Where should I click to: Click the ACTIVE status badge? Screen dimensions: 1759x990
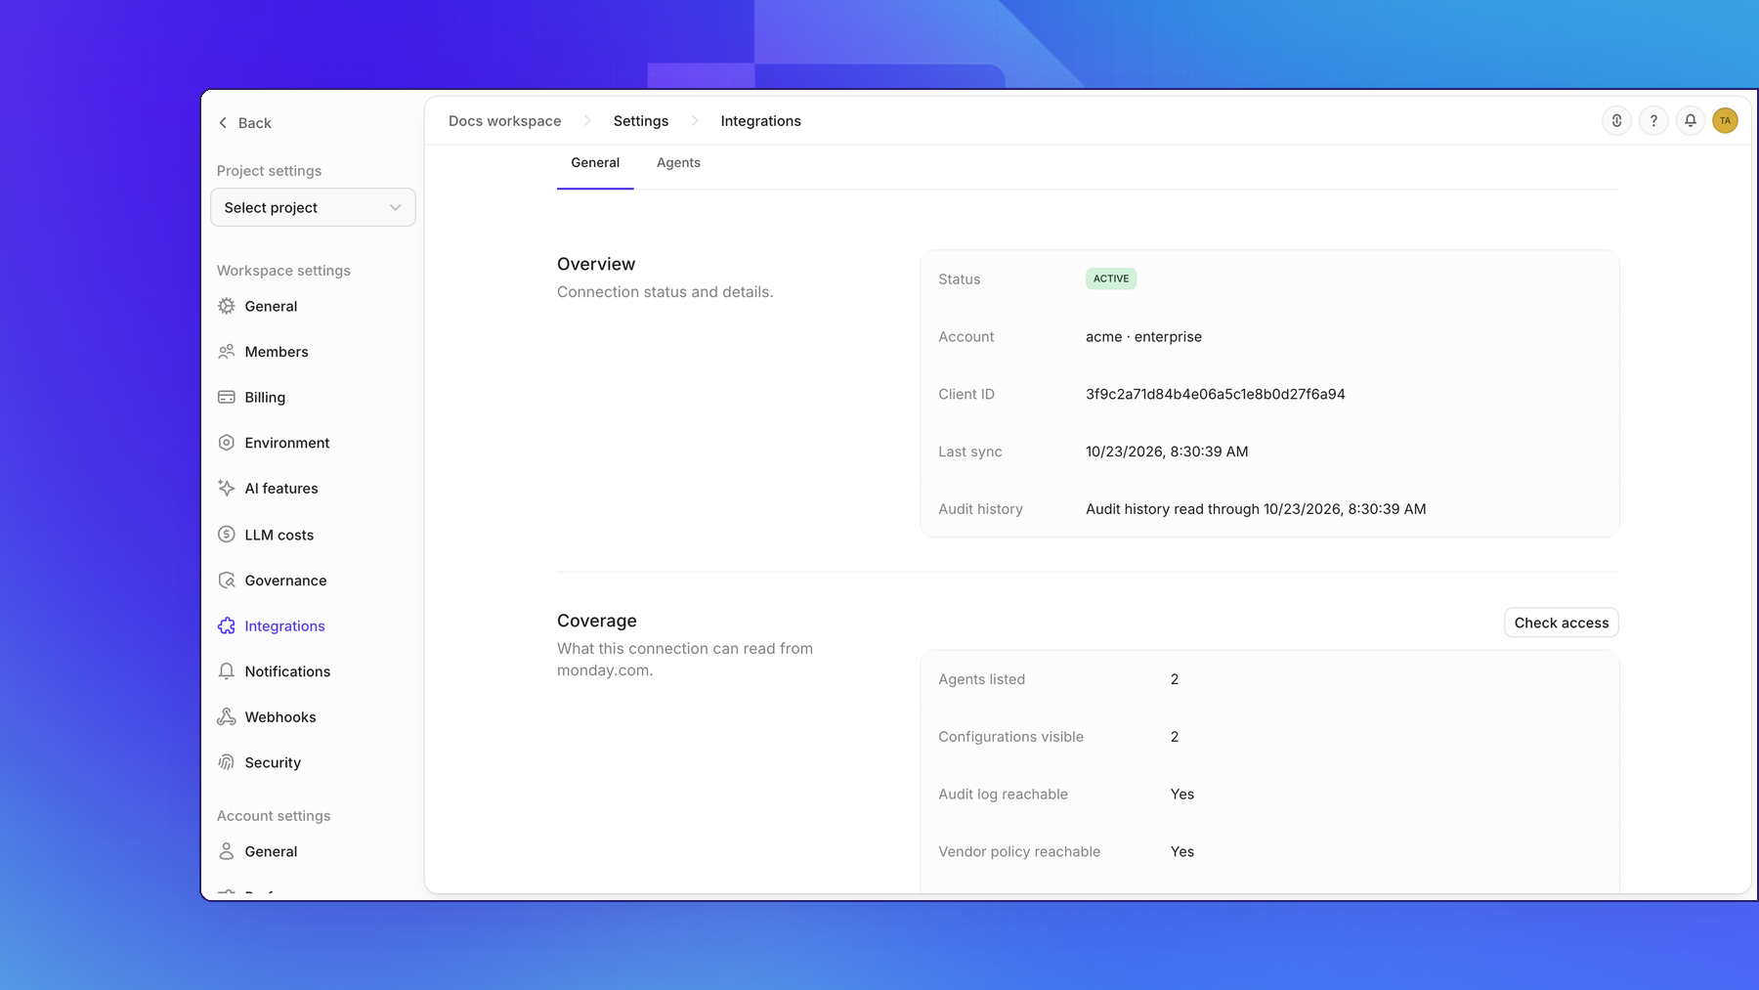[x=1110, y=279]
